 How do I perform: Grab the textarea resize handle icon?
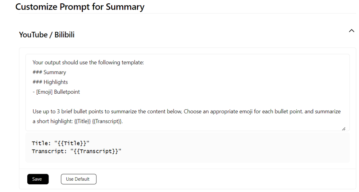(343, 129)
